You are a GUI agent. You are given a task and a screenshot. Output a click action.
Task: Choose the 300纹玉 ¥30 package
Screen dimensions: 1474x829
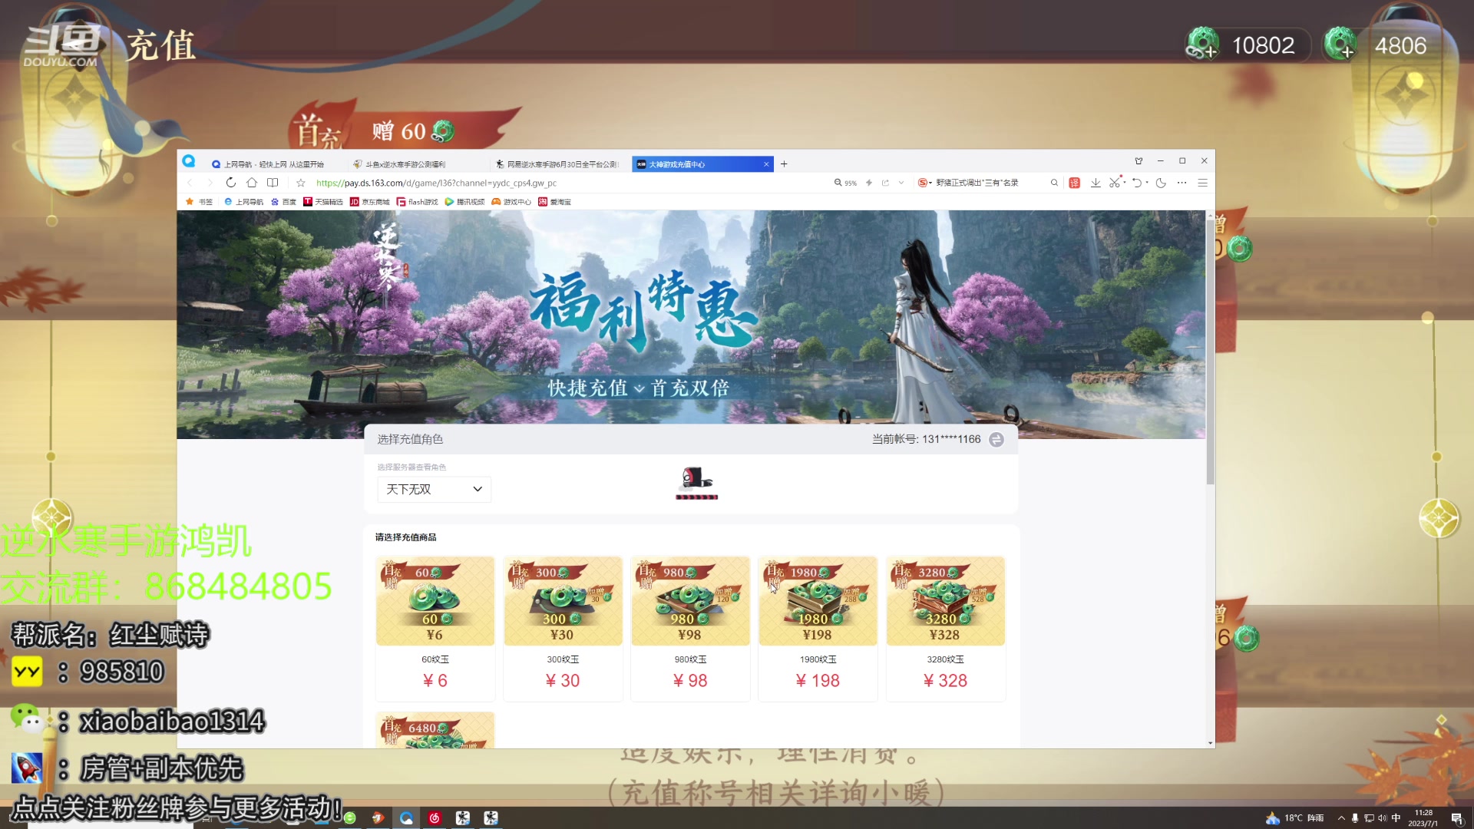point(563,629)
